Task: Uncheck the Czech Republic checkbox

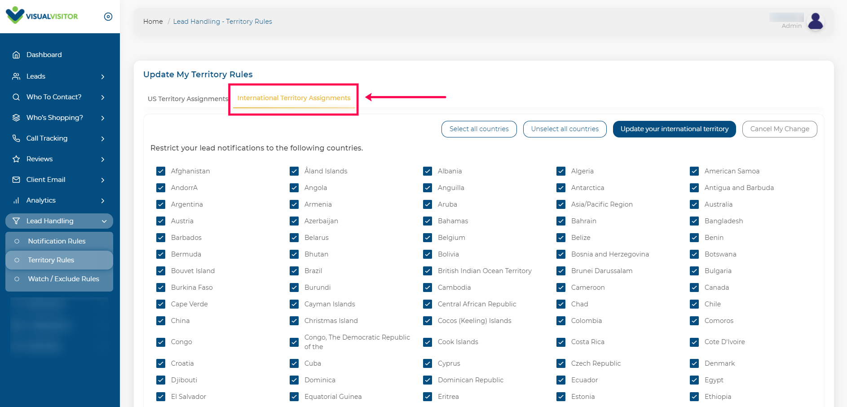Action: pyautogui.click(x=561, y=363)
